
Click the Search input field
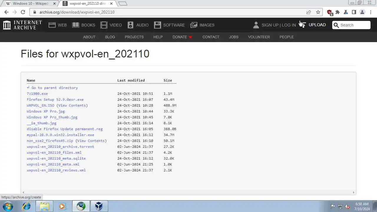click(x=354, y=25)
